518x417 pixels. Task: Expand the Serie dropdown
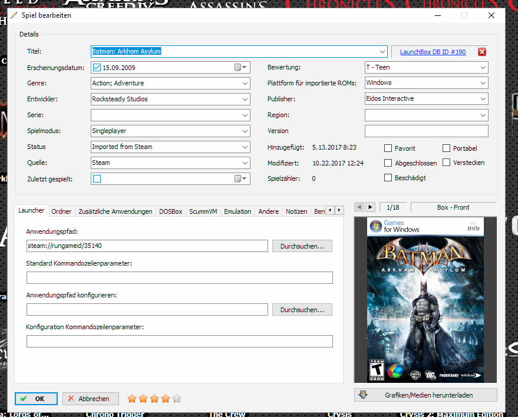pos(245,115)
